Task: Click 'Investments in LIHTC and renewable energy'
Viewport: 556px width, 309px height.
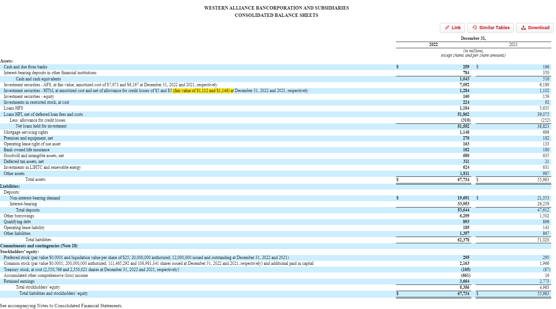Action: click(x=42, y=167)
